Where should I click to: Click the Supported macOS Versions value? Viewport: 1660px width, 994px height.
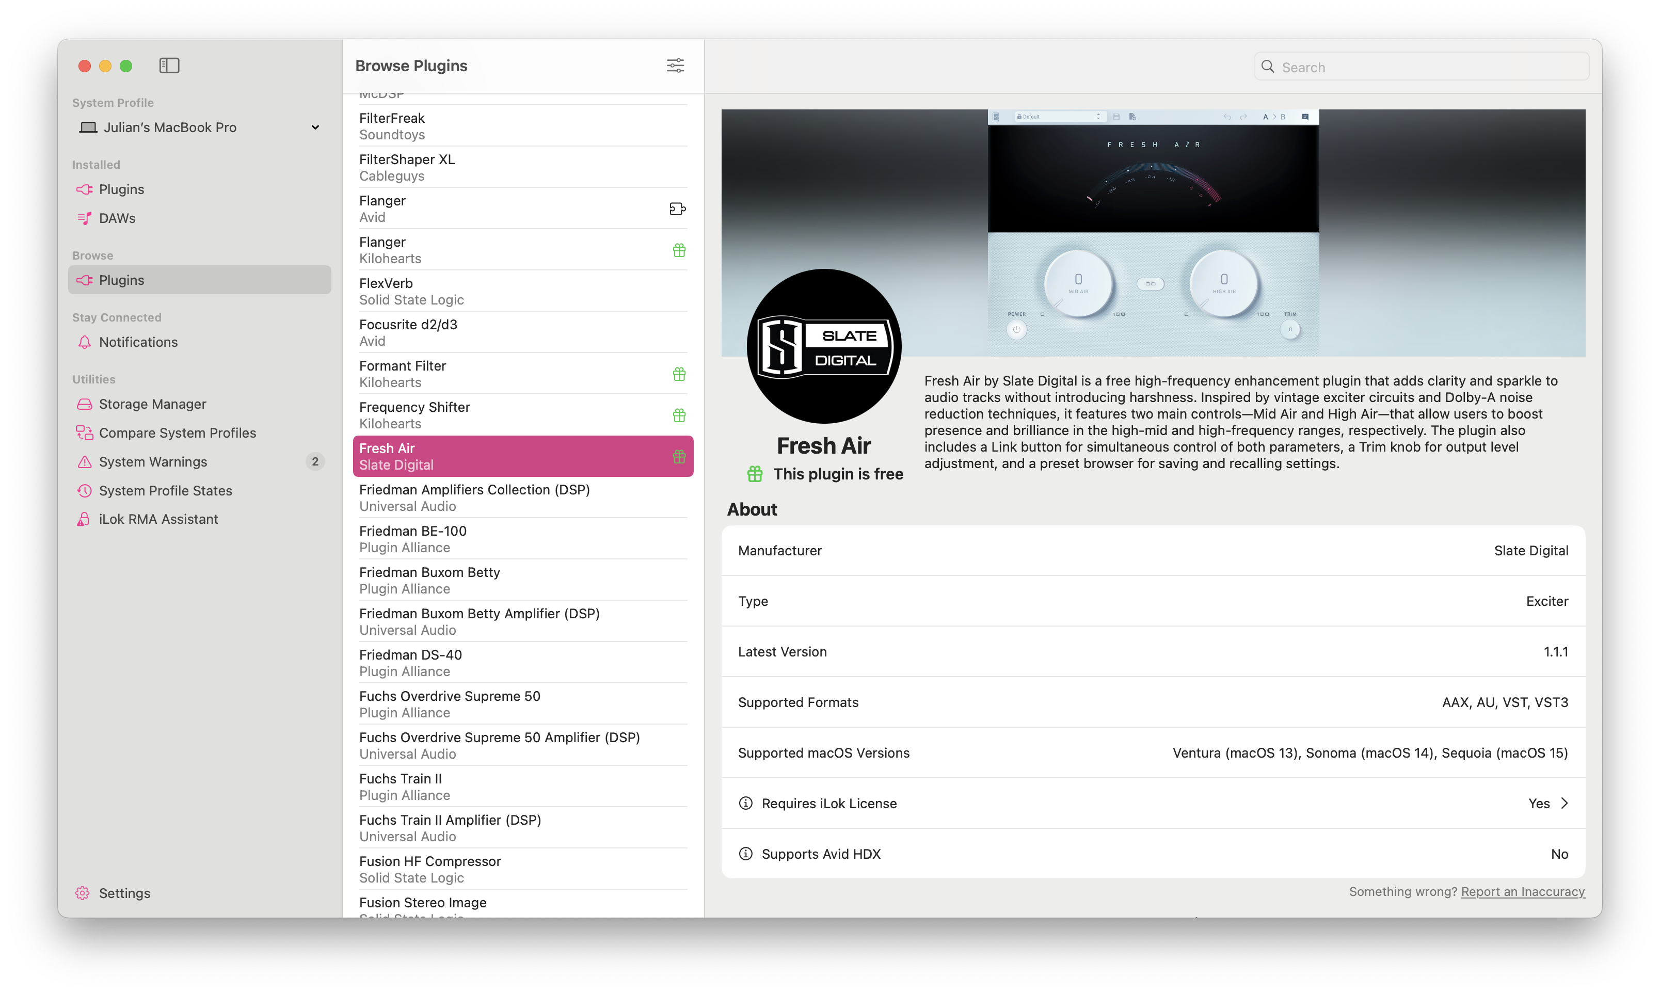[x=1370, y=753]
